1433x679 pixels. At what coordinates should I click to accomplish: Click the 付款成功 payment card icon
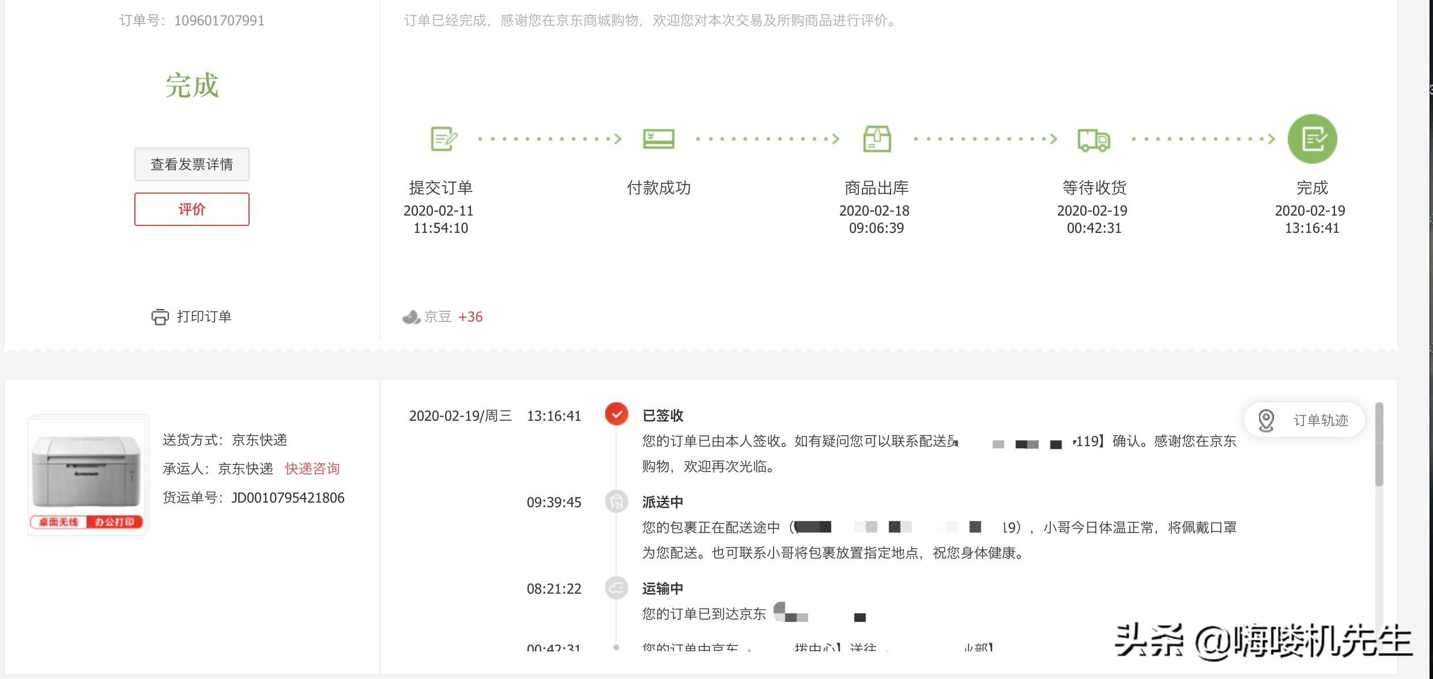658,138
